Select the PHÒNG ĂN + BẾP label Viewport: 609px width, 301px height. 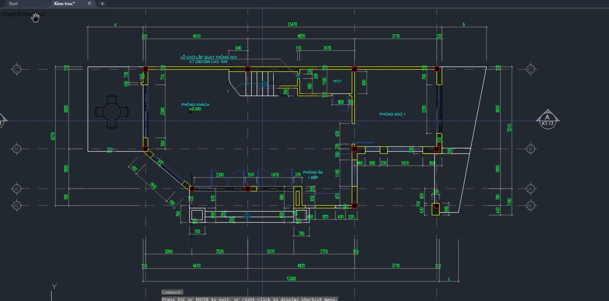tap(313, 175)
